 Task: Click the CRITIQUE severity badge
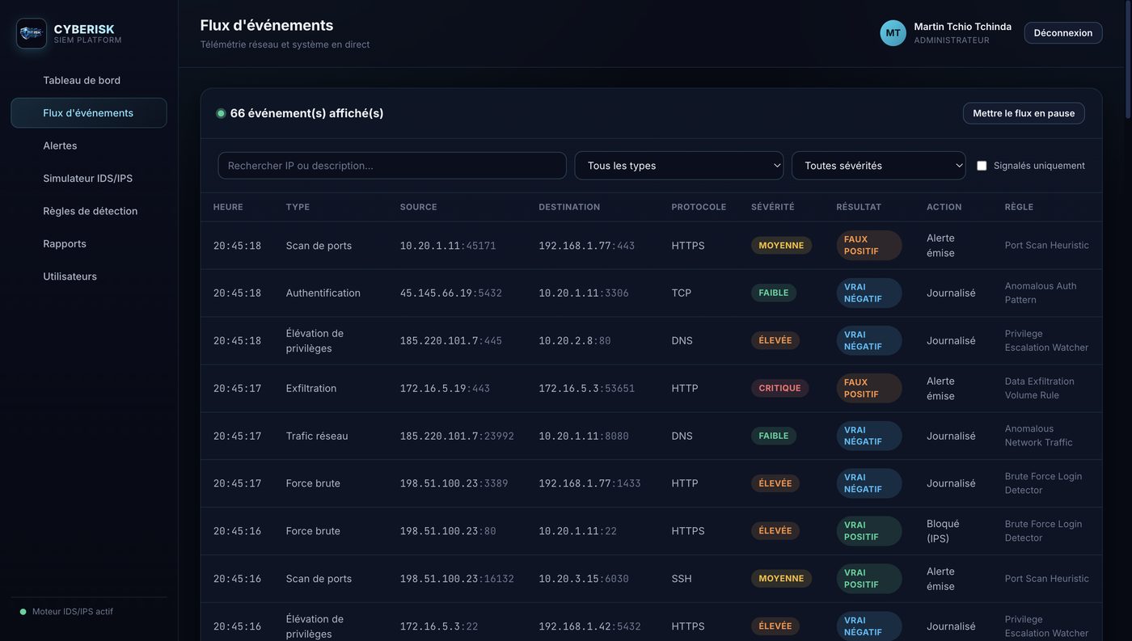click(x=779, y=389)
